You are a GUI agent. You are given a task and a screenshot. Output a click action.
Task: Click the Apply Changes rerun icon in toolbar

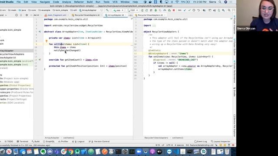click(x=142, y=10)
